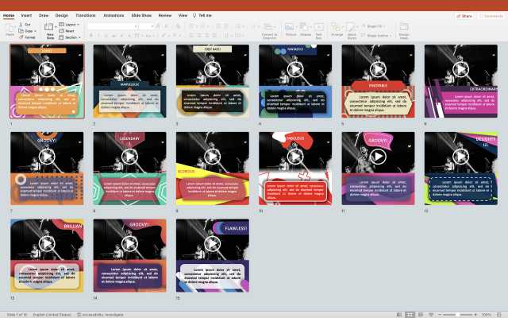Screen dimensions: 508x318
Task: Expand the Section dropdown
Action: click(70, 37)
